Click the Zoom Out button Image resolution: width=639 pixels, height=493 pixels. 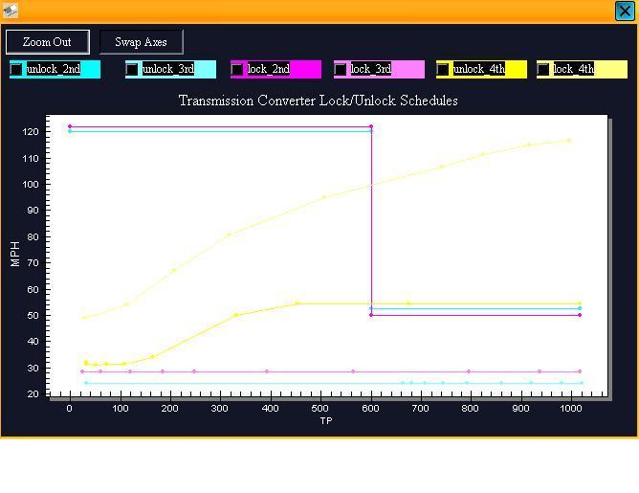47,42
